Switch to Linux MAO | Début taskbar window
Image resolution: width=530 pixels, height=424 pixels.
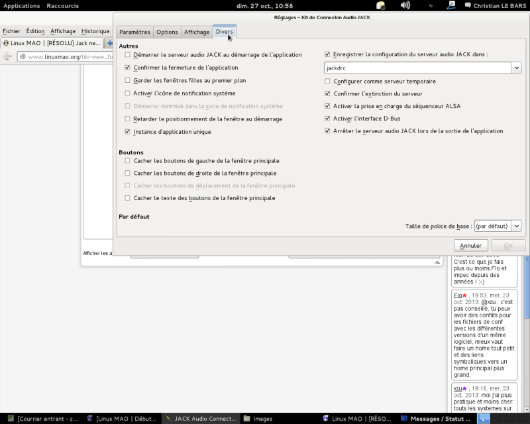point(122,419)
